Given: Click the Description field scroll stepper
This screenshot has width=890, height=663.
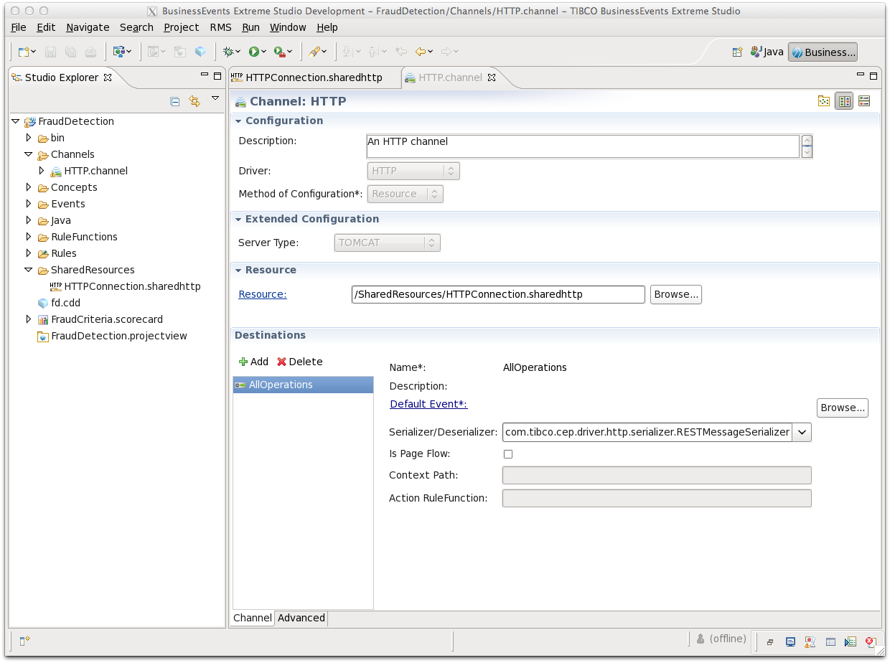Looking at the screenshot, I should 807,146.
